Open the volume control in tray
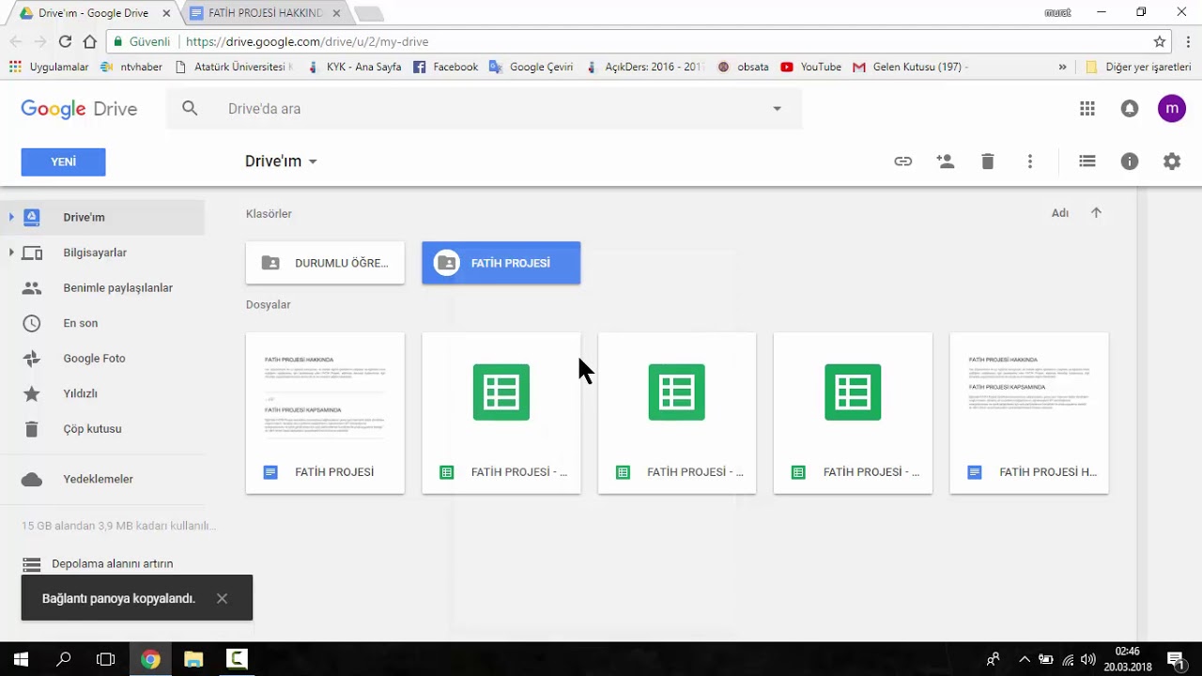The image size is (1202, 676). coord(1088,659)
